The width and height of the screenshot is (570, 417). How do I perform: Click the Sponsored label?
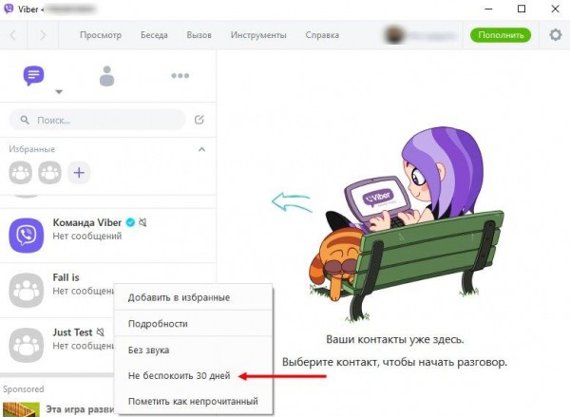(24, 389)
